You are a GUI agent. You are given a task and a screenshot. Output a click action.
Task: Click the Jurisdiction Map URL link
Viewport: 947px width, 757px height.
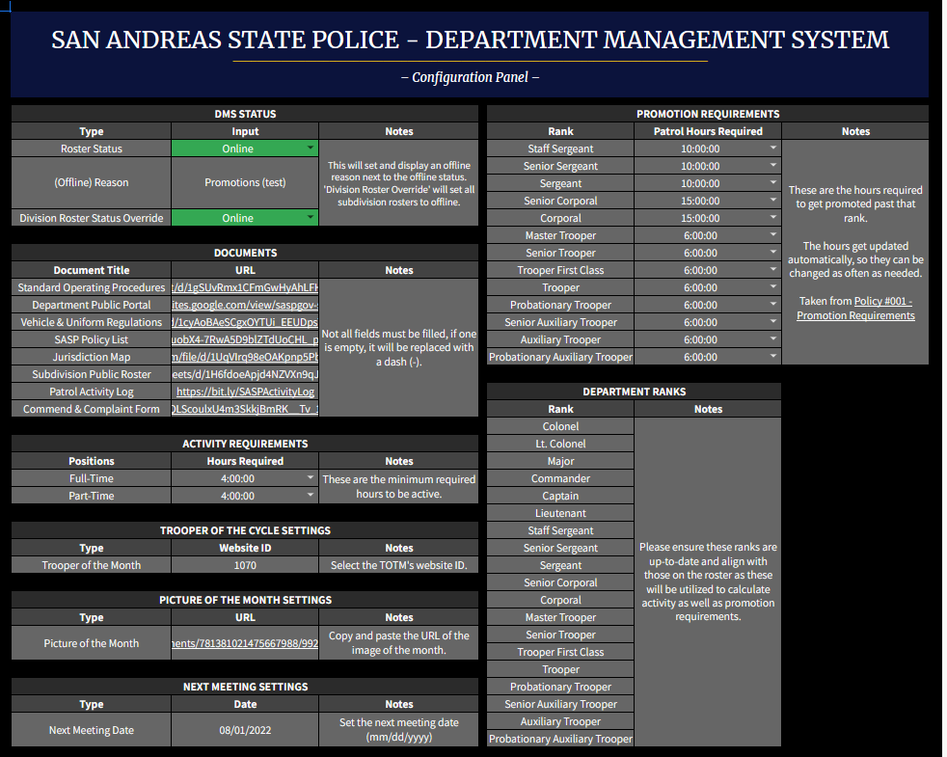pyautogui.click(x=245, y=357)
